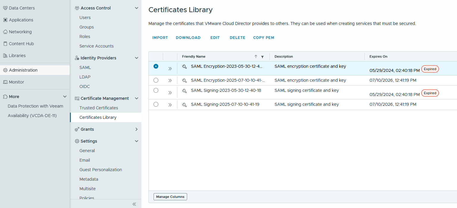
Task: Click key icon of SAML Signing-2023 row
Action: [184, 91]
